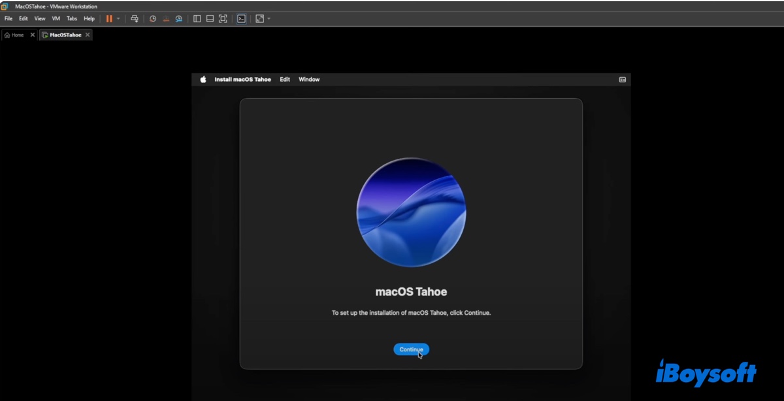Viewport: 784px width, 401px height.
Task: Enter full screen mode icon
Action: (x=223, y=19)
